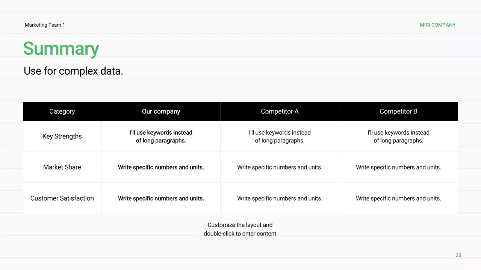Click Competitor B's Market Share cell
The width and height of the screenshot is (481, 270).
[x=398, y=167]
